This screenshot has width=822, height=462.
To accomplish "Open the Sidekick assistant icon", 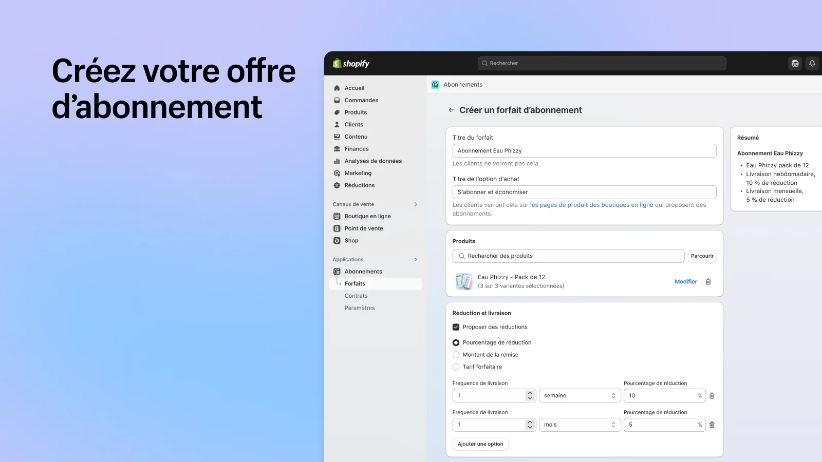I will [x=795, y=64].
